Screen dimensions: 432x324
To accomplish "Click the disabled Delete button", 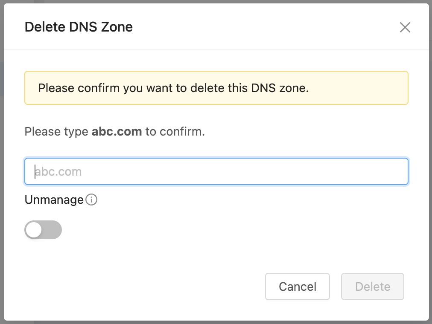I will coord(373,286).
